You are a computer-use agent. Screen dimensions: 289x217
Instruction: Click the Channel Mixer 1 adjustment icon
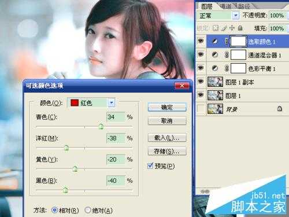coord(215,55)
